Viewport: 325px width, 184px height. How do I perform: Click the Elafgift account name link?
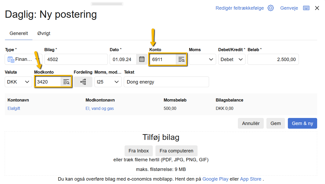point(14,108)
